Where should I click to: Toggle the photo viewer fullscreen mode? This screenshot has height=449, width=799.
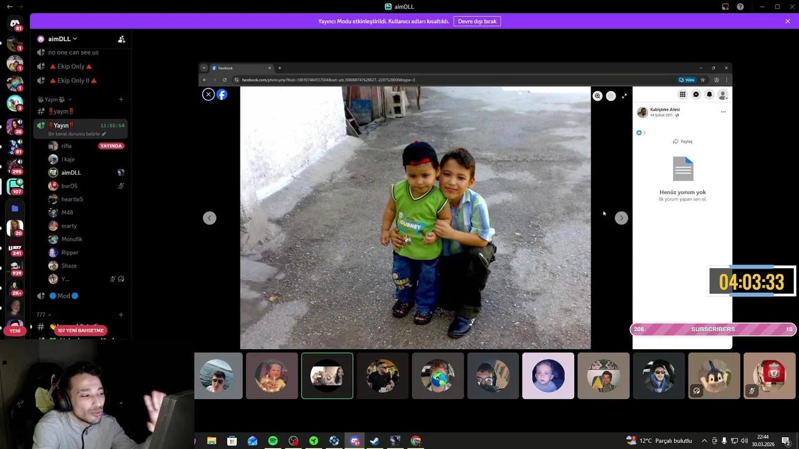click(624, 96)
